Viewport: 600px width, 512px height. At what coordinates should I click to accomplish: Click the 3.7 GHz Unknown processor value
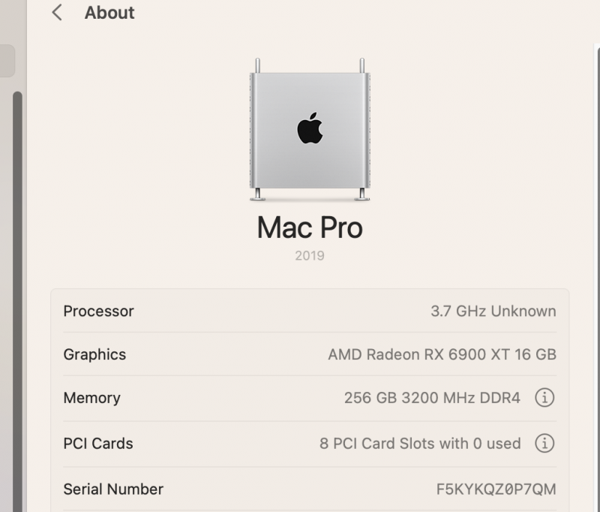[x=493, y=311]
